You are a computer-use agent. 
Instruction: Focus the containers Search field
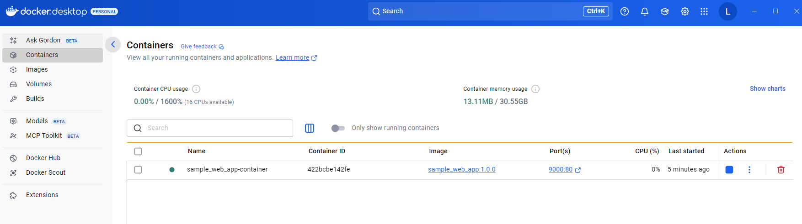pos(210,128)
